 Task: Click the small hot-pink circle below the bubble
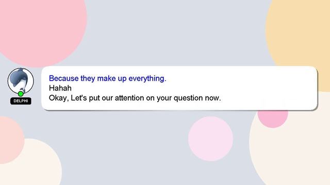273,119
